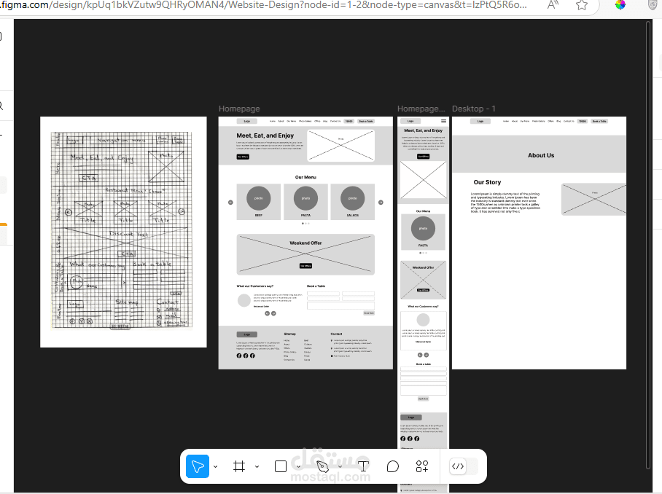Click the browser Read aloud icon

[x=553, y=5]
